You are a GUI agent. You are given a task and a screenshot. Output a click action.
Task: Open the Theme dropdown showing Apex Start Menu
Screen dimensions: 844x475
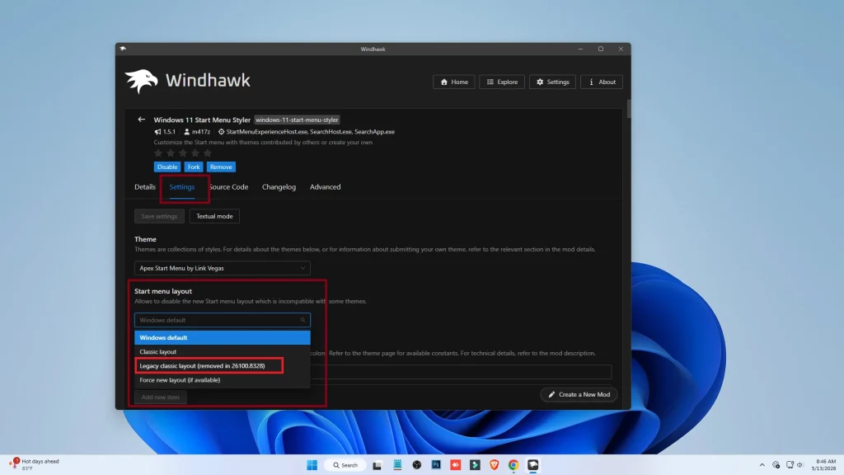click(223, 268)
